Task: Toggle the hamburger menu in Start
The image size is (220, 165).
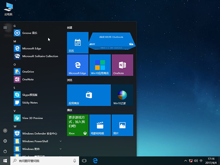Action: pos(5,27)
